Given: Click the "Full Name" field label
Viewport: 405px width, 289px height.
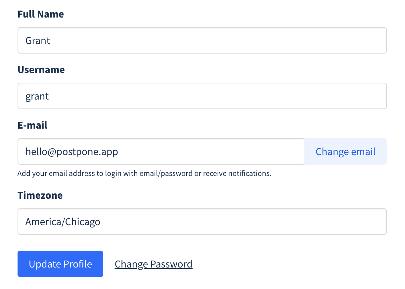Looking at the screenshot, I should click(41, 14).
